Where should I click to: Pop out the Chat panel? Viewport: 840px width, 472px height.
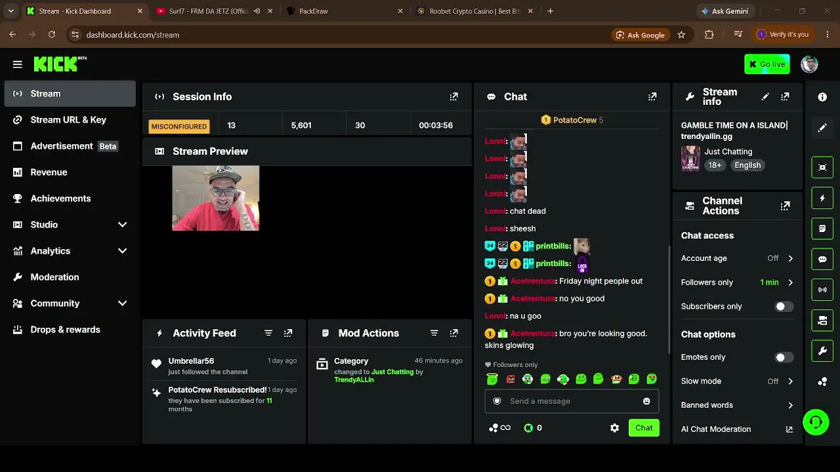click(652, 96)
